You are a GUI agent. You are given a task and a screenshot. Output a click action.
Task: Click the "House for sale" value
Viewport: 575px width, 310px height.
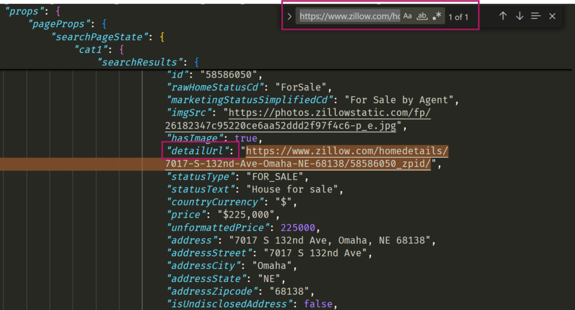(292, 189)
